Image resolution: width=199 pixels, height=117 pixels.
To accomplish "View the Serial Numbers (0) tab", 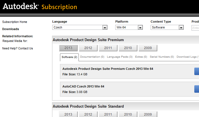I will coord(162,57).
